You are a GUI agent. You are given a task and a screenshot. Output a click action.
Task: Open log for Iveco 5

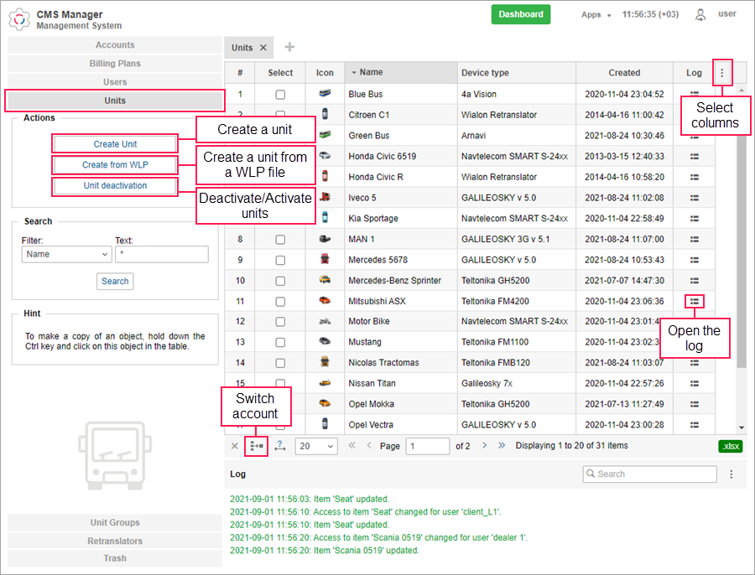point(694,198)
